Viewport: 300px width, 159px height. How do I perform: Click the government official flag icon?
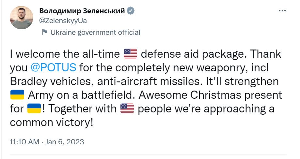(45, 32)
